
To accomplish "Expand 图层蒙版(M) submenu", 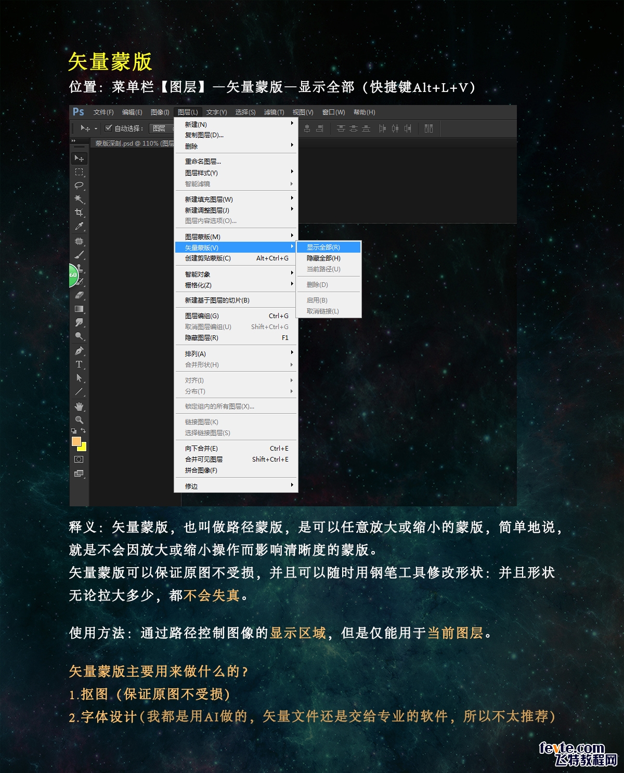I will tap(236, 237).
